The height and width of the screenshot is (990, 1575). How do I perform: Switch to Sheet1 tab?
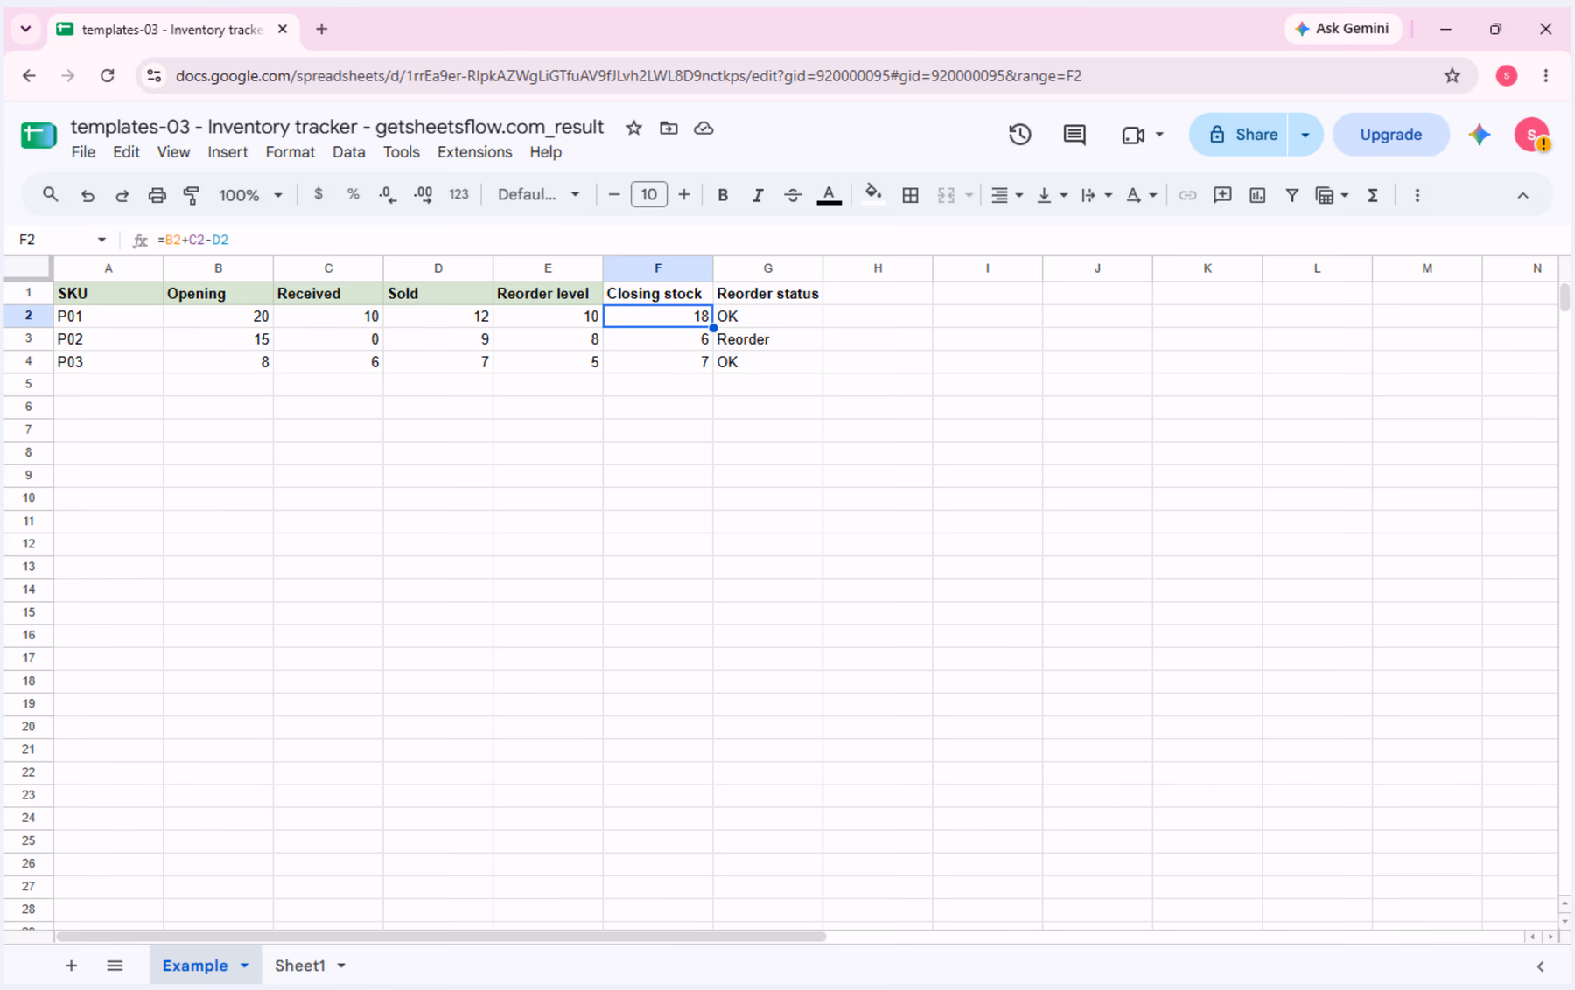coord(299,966)
